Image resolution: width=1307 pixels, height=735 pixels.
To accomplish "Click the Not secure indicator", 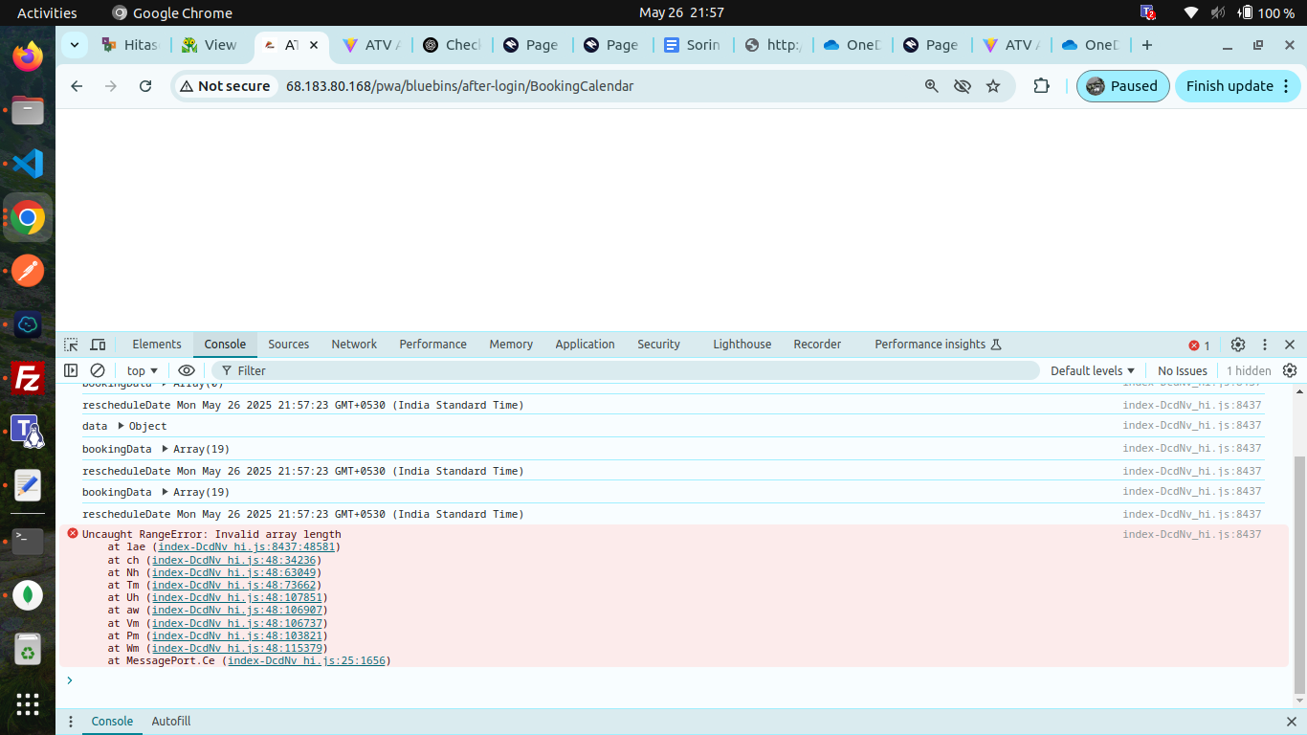I will [226, 86].
